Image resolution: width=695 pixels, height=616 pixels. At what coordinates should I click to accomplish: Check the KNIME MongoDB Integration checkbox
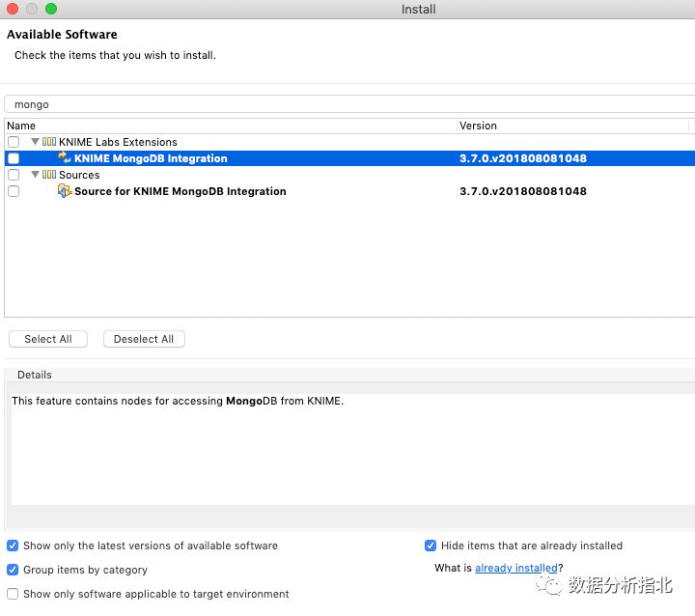pyautogui.click(x=14, y=158)
